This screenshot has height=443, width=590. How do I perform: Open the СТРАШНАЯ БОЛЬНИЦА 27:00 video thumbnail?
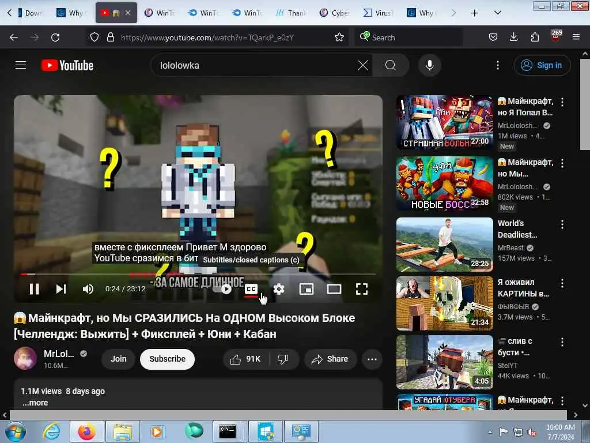[444, 122]
